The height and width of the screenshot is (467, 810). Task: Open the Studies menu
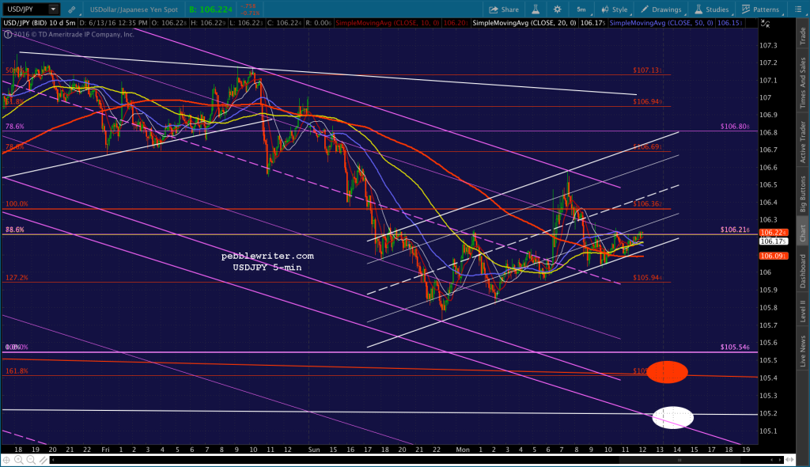[x=711, y=9]
